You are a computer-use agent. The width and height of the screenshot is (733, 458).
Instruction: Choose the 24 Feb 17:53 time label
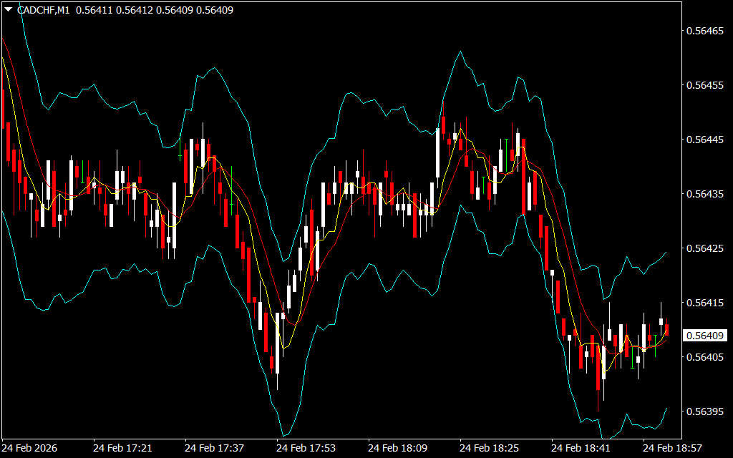pyautogui.click(x=306, y=448)
